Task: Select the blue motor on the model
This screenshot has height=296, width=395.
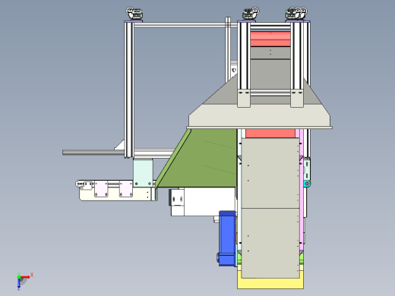Action: tap(227, 238)
